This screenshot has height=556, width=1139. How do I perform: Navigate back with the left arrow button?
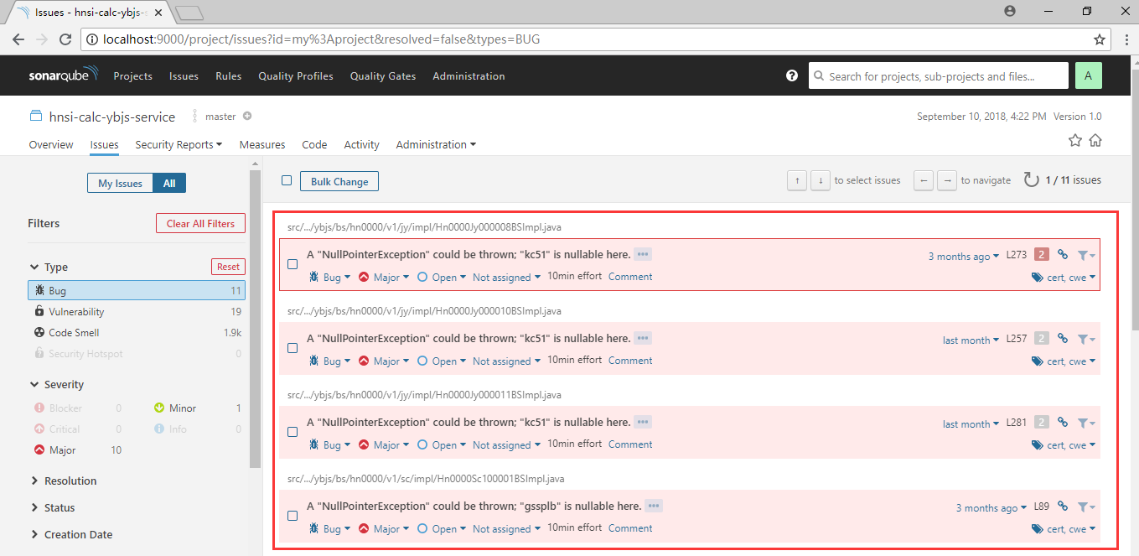[x=924, y=180]
